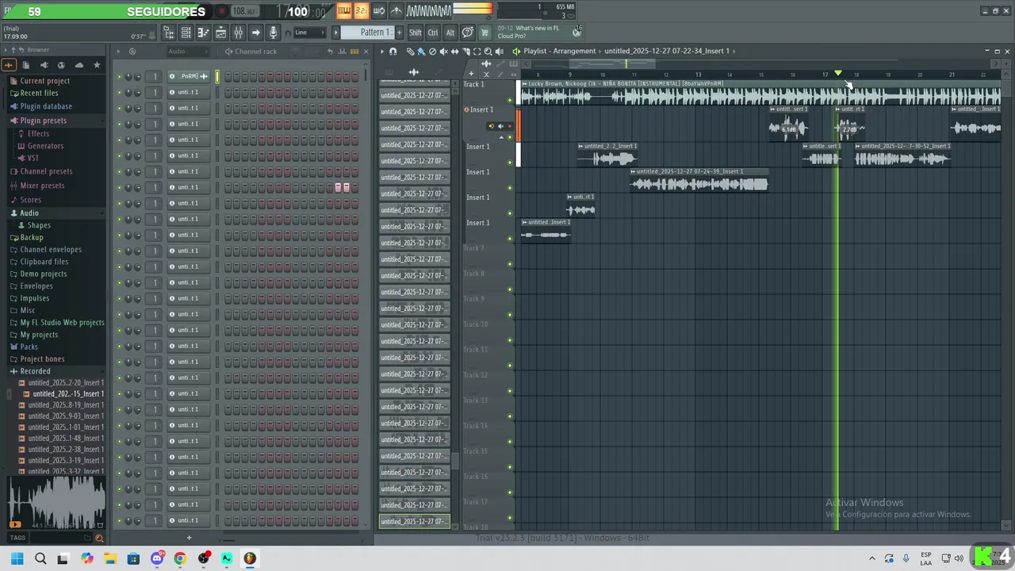The image size is (1015, 571).
Task: Toggle mute light for Track 7
Action: click(510, 264)
